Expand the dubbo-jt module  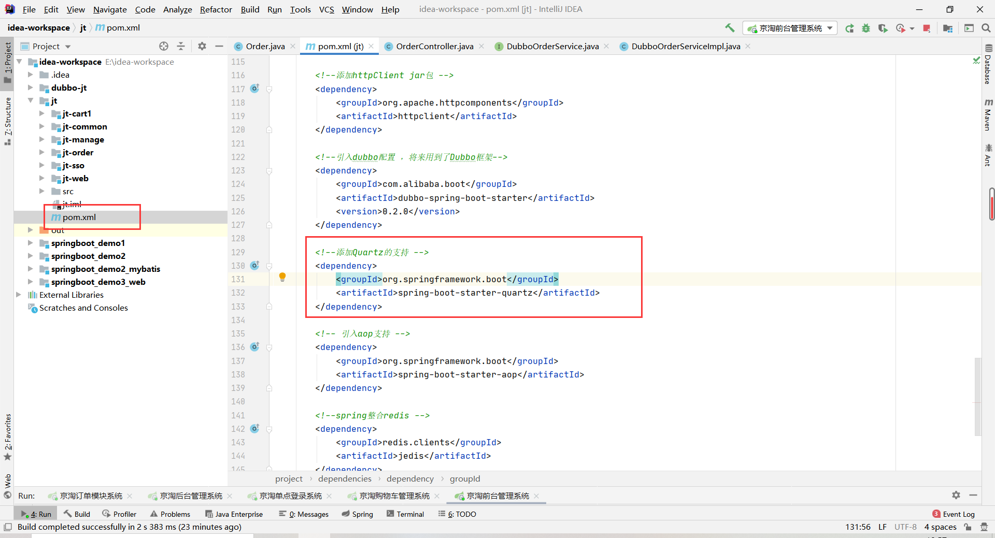[x=31, y=88]
